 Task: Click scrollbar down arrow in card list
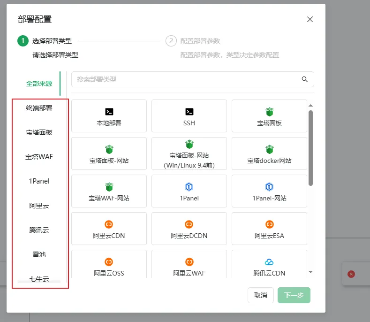pos(310,272)
